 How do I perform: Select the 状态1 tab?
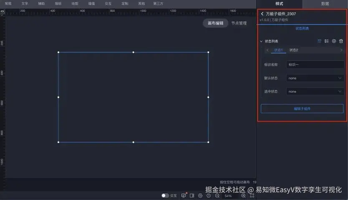pos(278,50)
